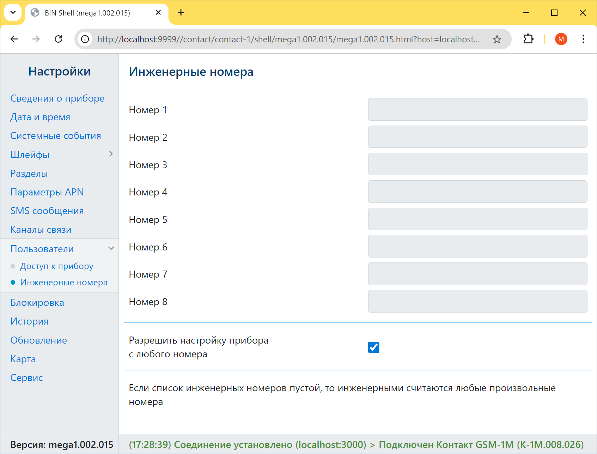
Task: Open the profile avatar M menu
Action: pyautogui.click(x=561, y=39)
